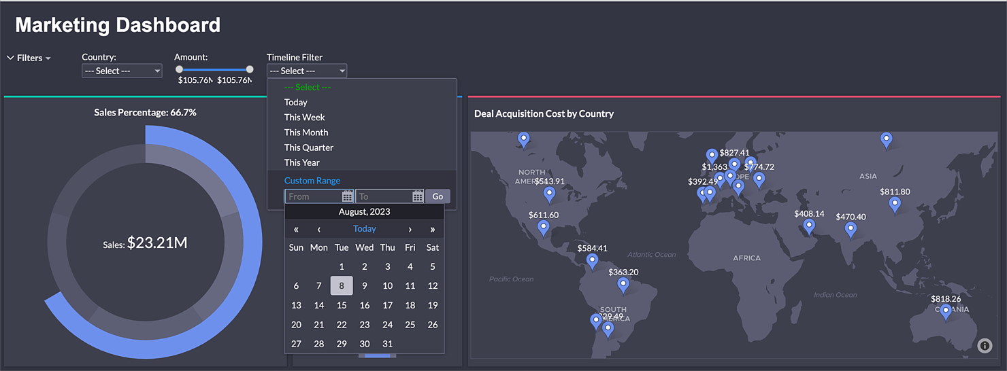Go to next month in calendar
This screenshot has height=371, width=1007.
pos(410,229)
